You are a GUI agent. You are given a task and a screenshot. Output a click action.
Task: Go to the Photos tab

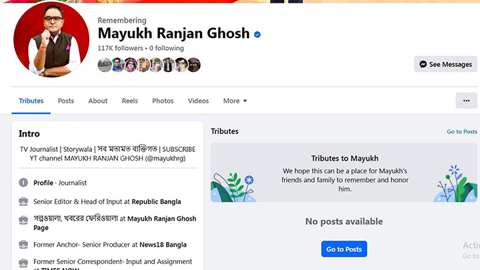click(x=163, y=101)
